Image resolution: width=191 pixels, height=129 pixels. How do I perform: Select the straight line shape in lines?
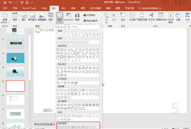pyautogui.click(x=58, y=35)
